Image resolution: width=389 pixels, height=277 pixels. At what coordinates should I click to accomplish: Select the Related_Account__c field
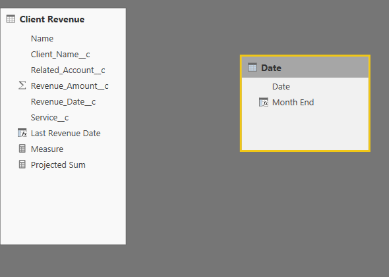pos(68,70)
